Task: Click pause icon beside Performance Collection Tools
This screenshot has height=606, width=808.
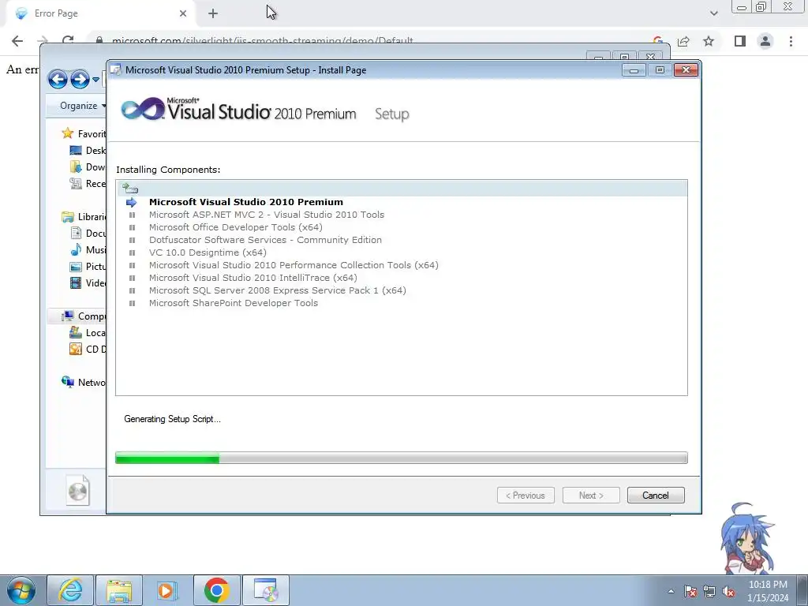Action: (132, 265)
